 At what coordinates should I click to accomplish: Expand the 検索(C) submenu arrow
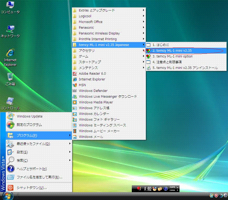(70, 160)
